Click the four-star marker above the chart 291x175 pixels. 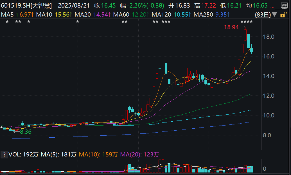point(247,22)
